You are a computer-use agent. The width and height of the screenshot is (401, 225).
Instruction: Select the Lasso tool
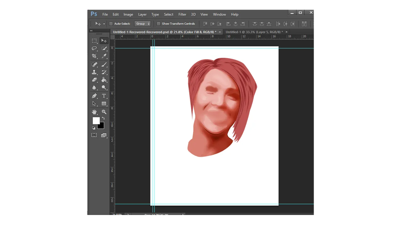pyautogui.click(x=94, y=48)
